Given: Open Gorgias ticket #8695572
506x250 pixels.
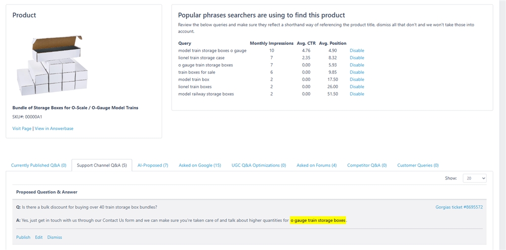Looking at the screenshot, I should 459,207.
